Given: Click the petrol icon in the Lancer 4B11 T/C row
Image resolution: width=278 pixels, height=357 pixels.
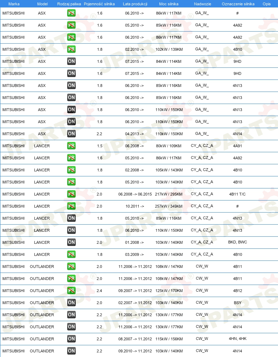Looking at the screenshot, I should (x=71, y=194).
